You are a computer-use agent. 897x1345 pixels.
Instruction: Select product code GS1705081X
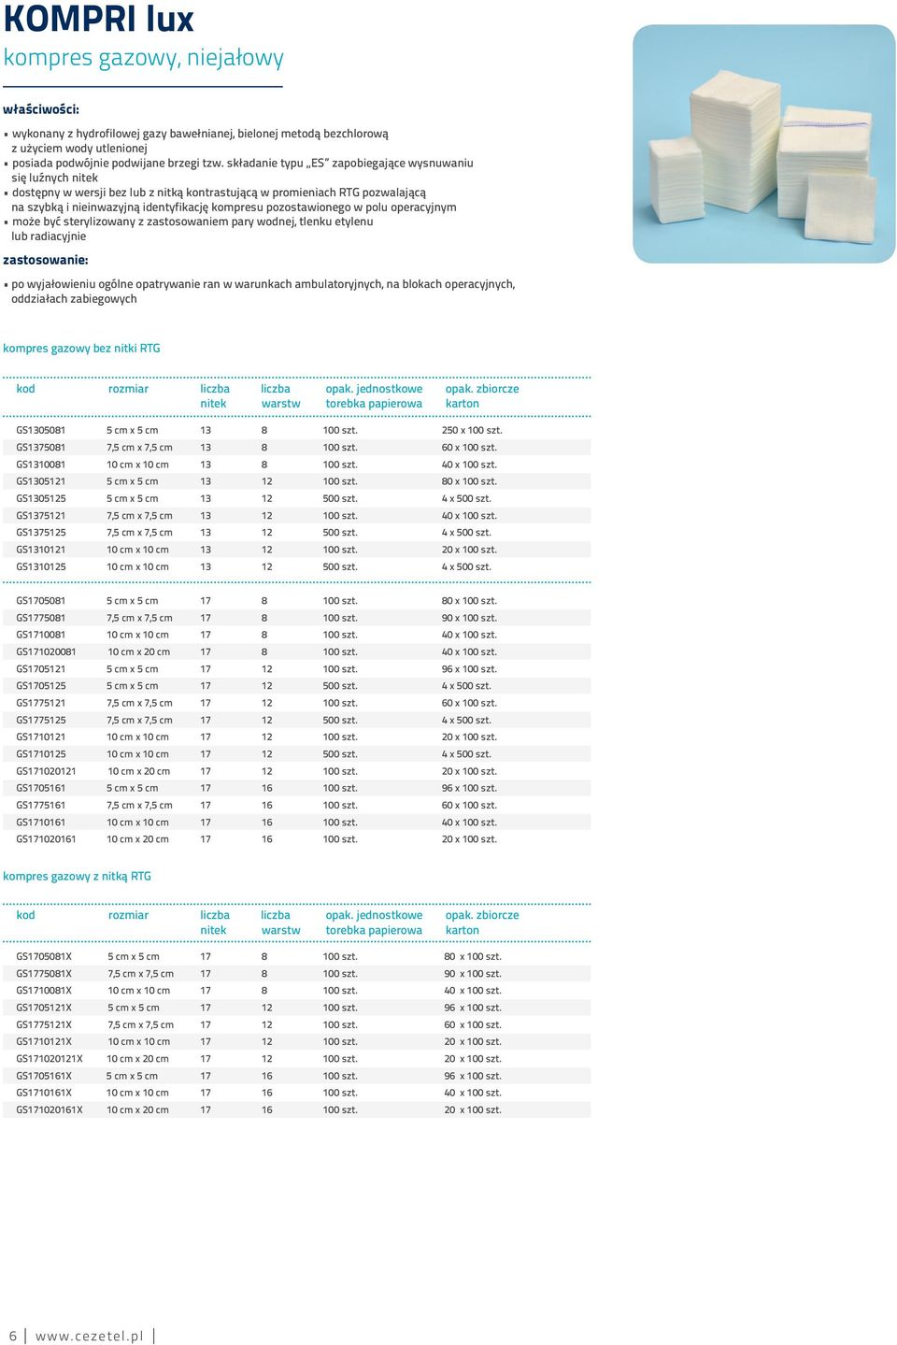pos(44,957)
